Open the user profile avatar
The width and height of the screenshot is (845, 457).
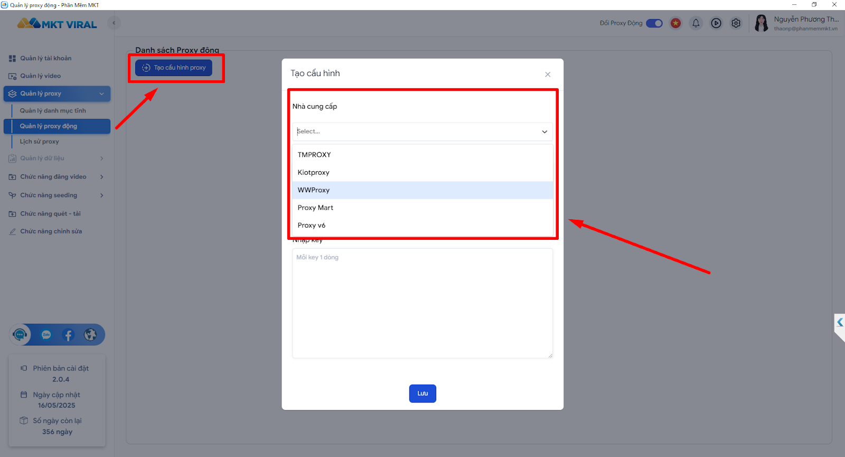762,23
